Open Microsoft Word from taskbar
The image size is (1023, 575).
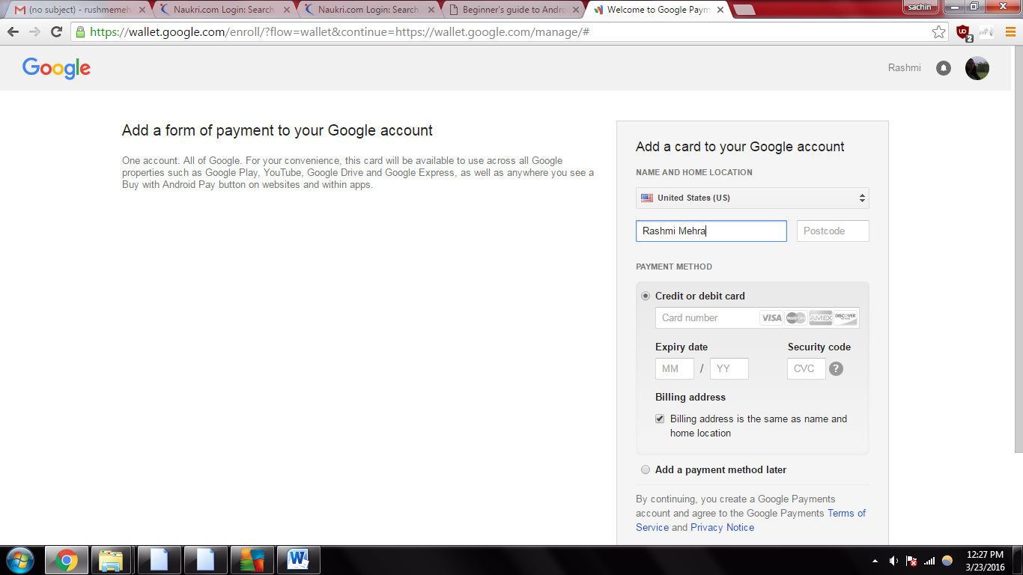pos(299,560)
